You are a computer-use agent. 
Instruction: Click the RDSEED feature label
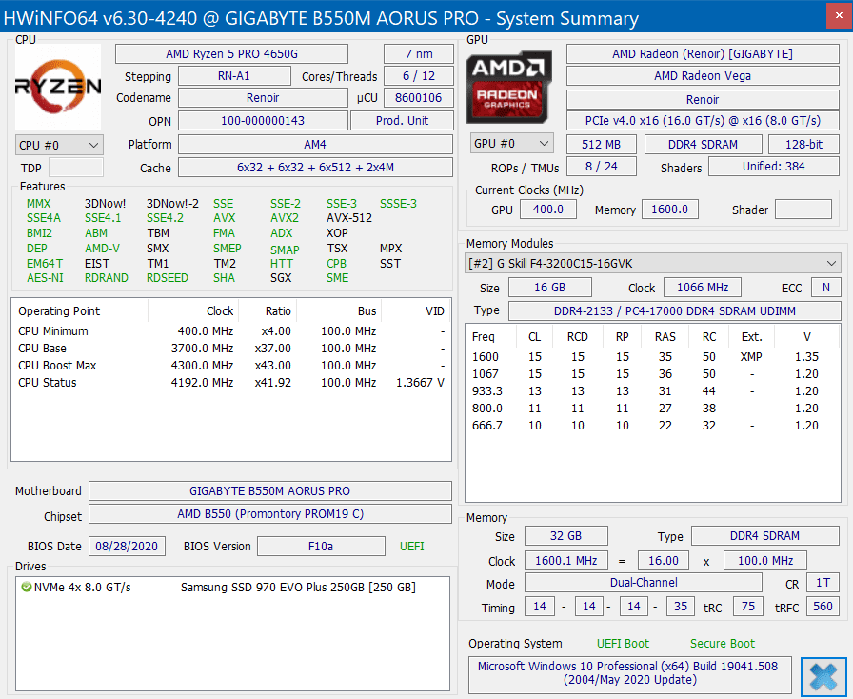tap(167, 278)
